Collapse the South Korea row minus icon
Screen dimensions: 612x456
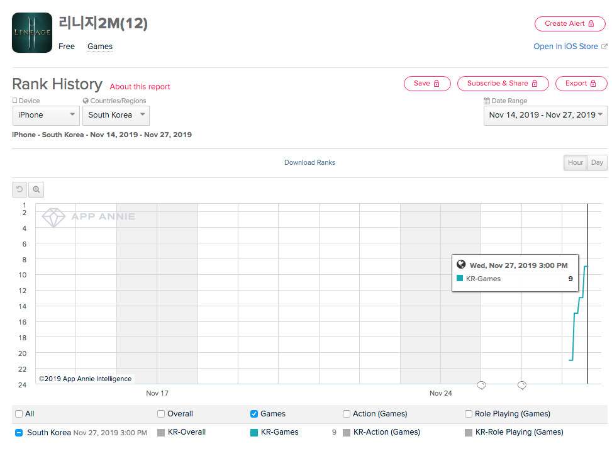coord(19,433)
